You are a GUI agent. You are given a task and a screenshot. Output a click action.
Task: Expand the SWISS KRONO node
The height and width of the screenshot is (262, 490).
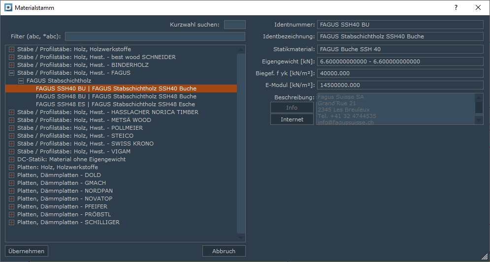point(11,144)
